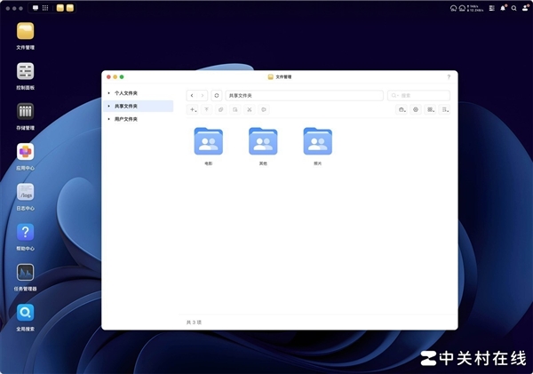Click the upload toolbar icon
The height and width of the screenshot is (374, 533).
point(206,109)
